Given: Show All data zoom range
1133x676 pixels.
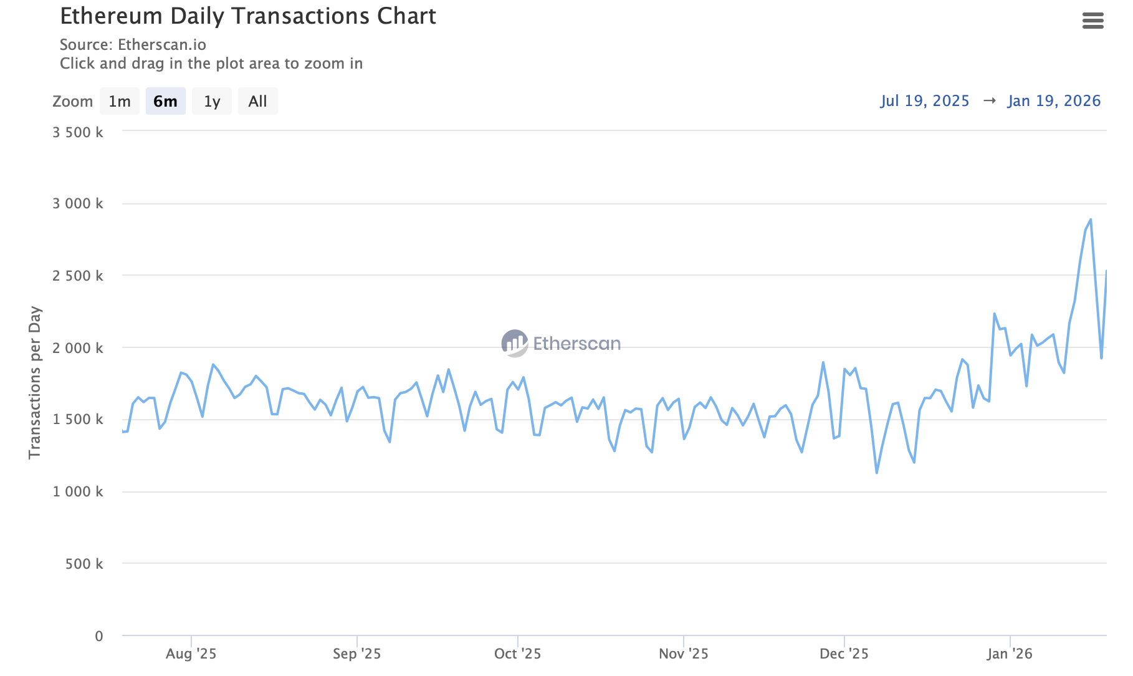Looking at the screenshot, I should (257, 102).
